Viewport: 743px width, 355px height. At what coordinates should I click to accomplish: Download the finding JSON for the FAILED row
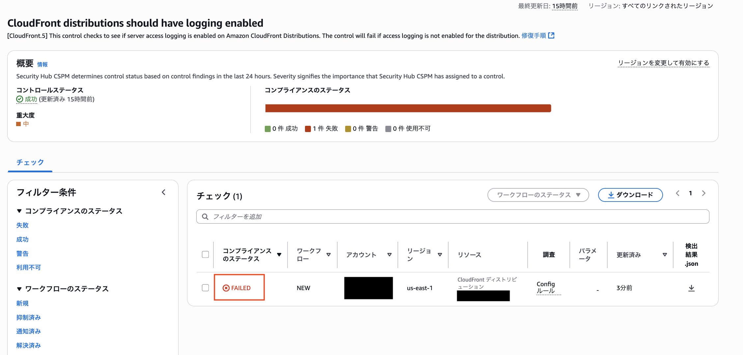(691, 288)
